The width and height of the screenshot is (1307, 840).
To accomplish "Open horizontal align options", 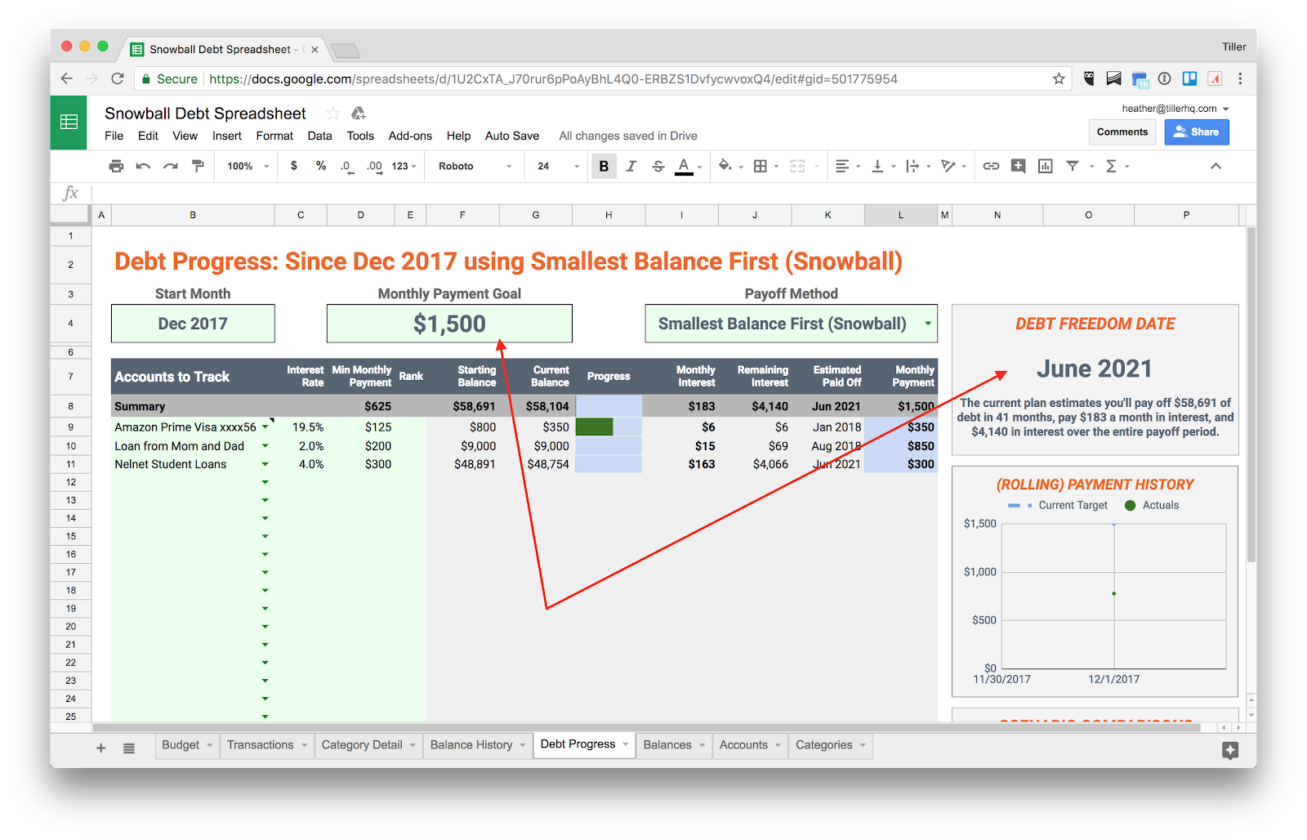I will coord(842,166).
